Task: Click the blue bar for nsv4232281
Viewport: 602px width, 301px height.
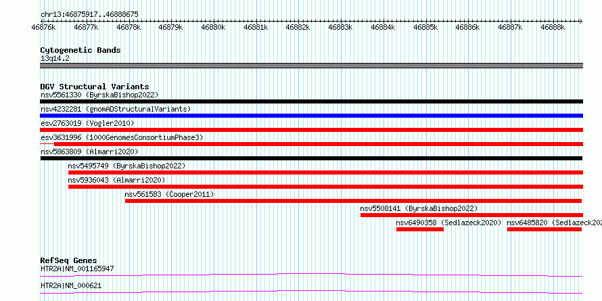Action: (311, 116)
